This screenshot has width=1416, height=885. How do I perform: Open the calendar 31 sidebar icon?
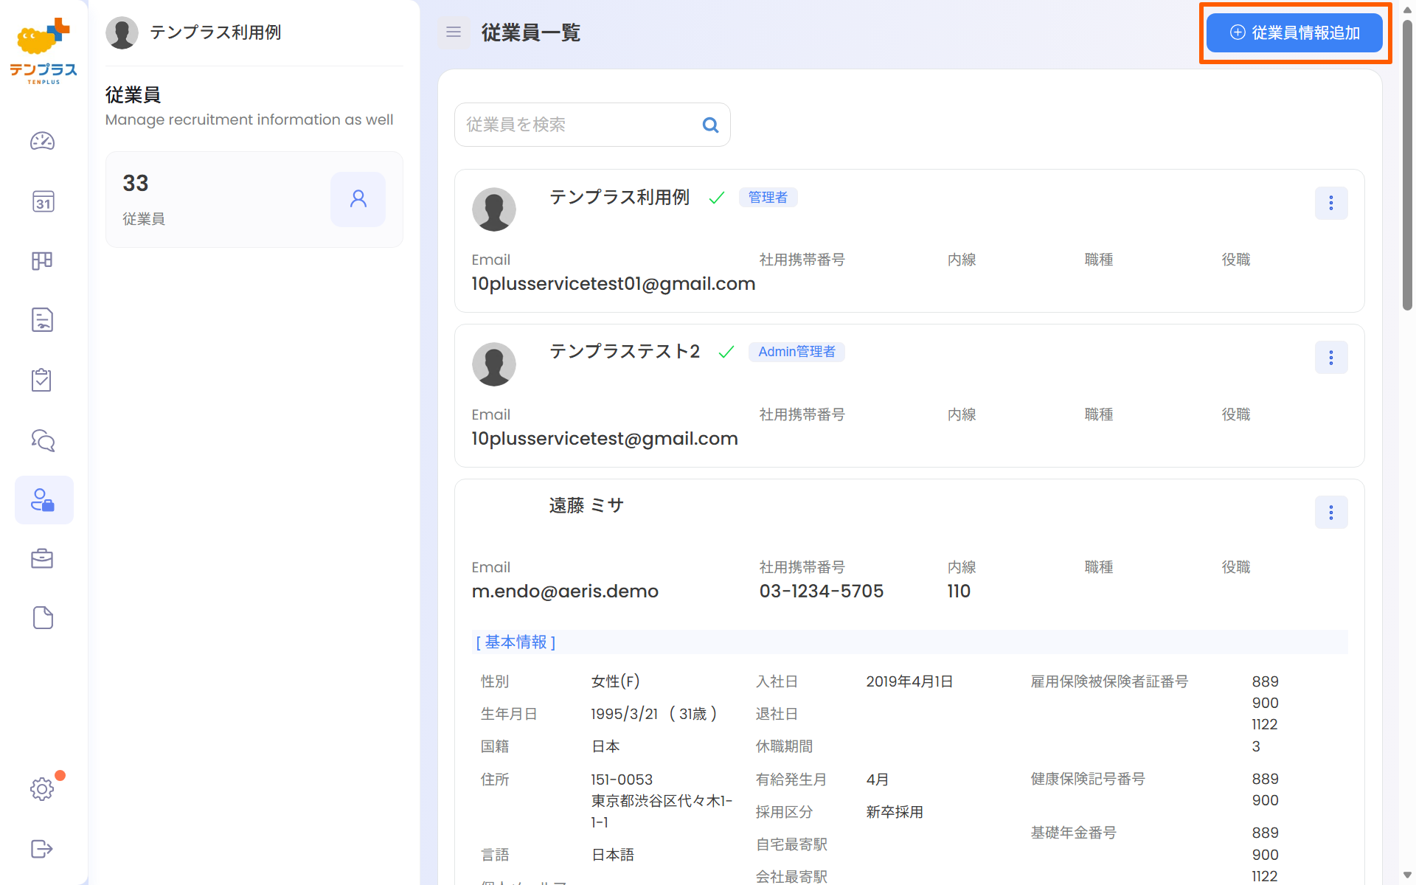[43, 201]
